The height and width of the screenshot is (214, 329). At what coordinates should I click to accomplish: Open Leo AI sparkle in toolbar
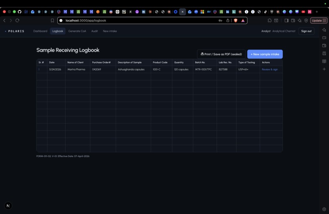click(300, 20)
